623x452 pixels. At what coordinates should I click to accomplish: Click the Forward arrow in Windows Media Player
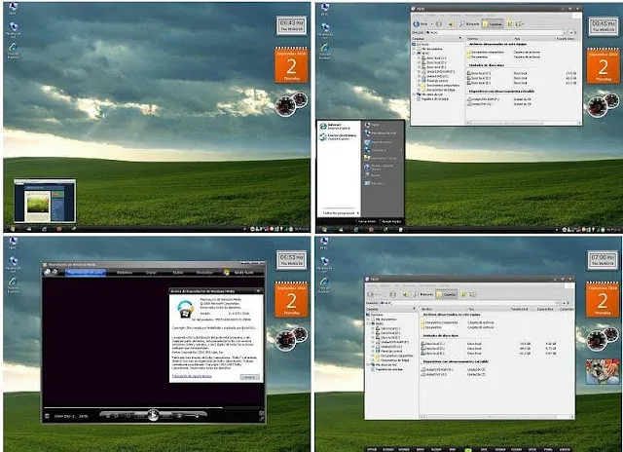click(x=55, y=272)
